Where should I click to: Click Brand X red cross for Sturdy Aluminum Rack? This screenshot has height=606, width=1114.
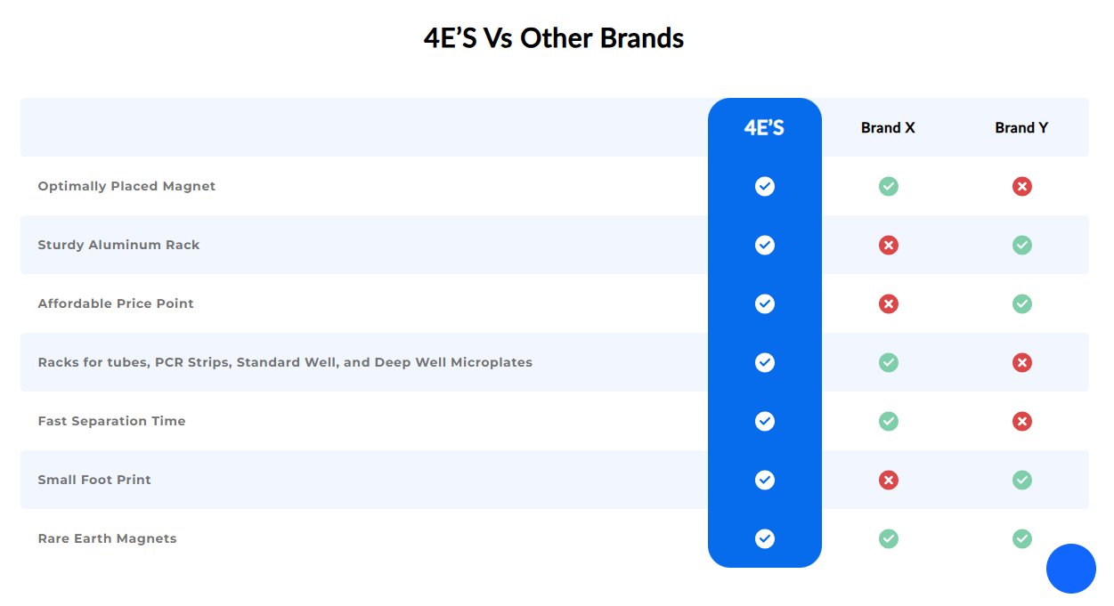889,245
